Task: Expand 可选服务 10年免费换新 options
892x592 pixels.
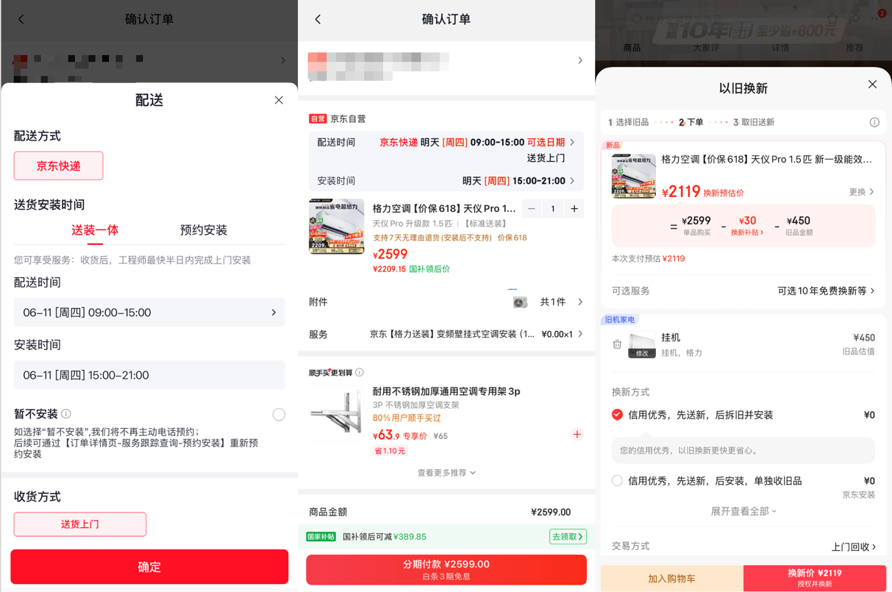Action: click(x=743, y=291)
